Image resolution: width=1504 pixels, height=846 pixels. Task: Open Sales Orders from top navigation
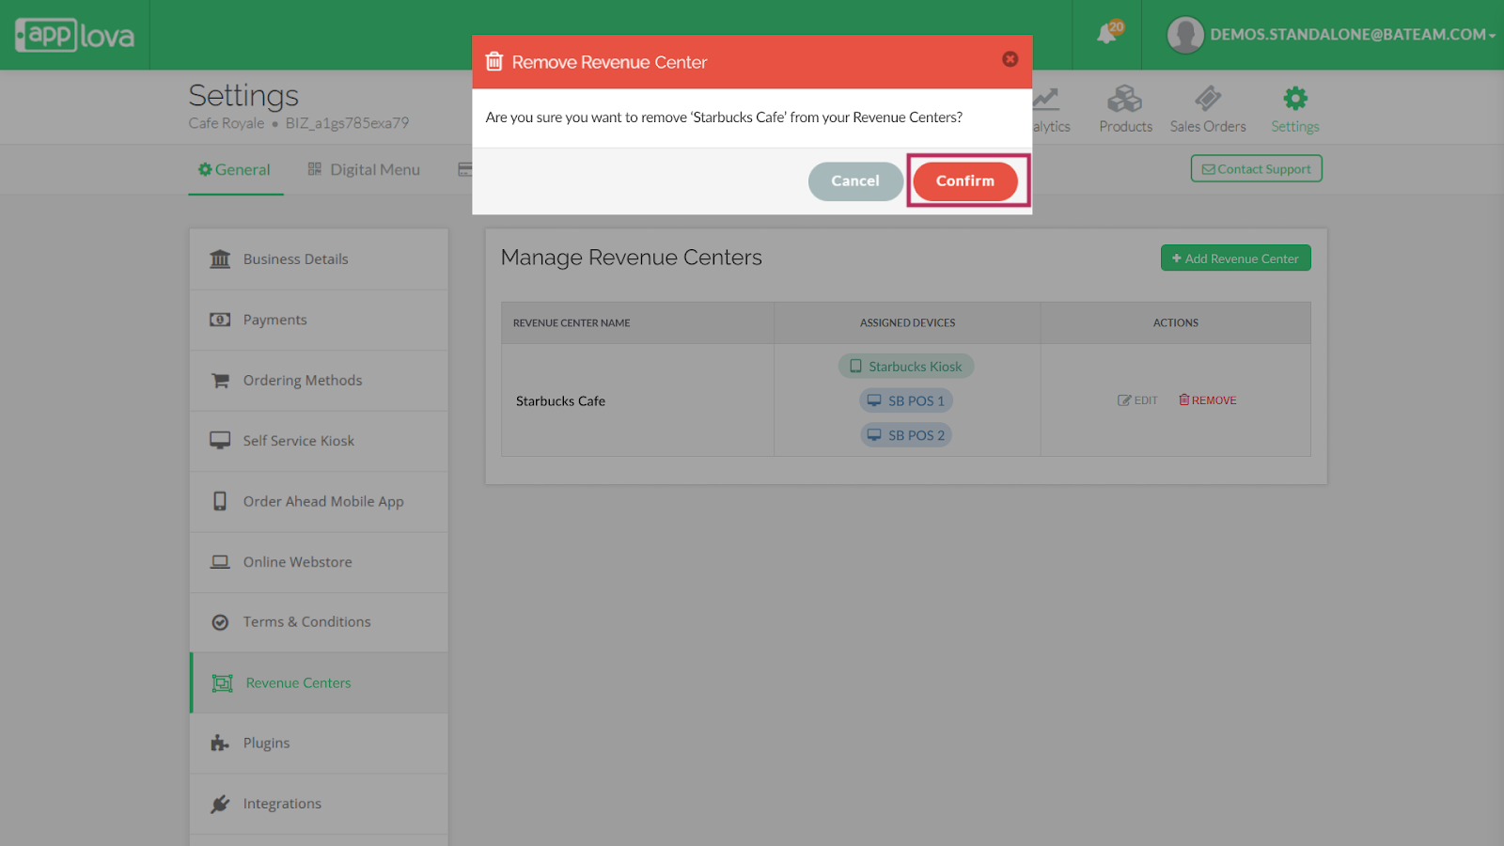[1208, 109]
